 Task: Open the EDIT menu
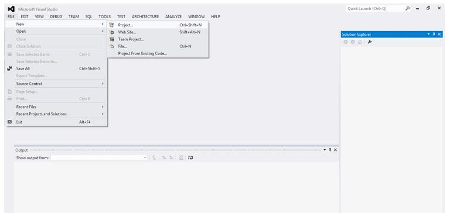click(25, 16)
